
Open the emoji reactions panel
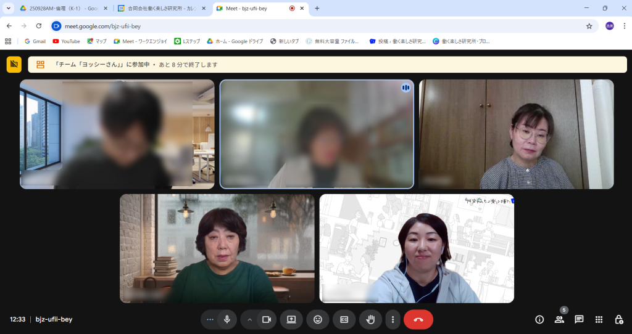click(318, 319)
